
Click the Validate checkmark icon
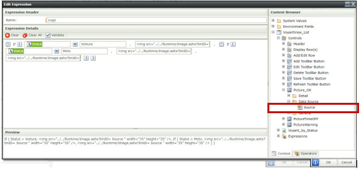click(x=48, y=35)
